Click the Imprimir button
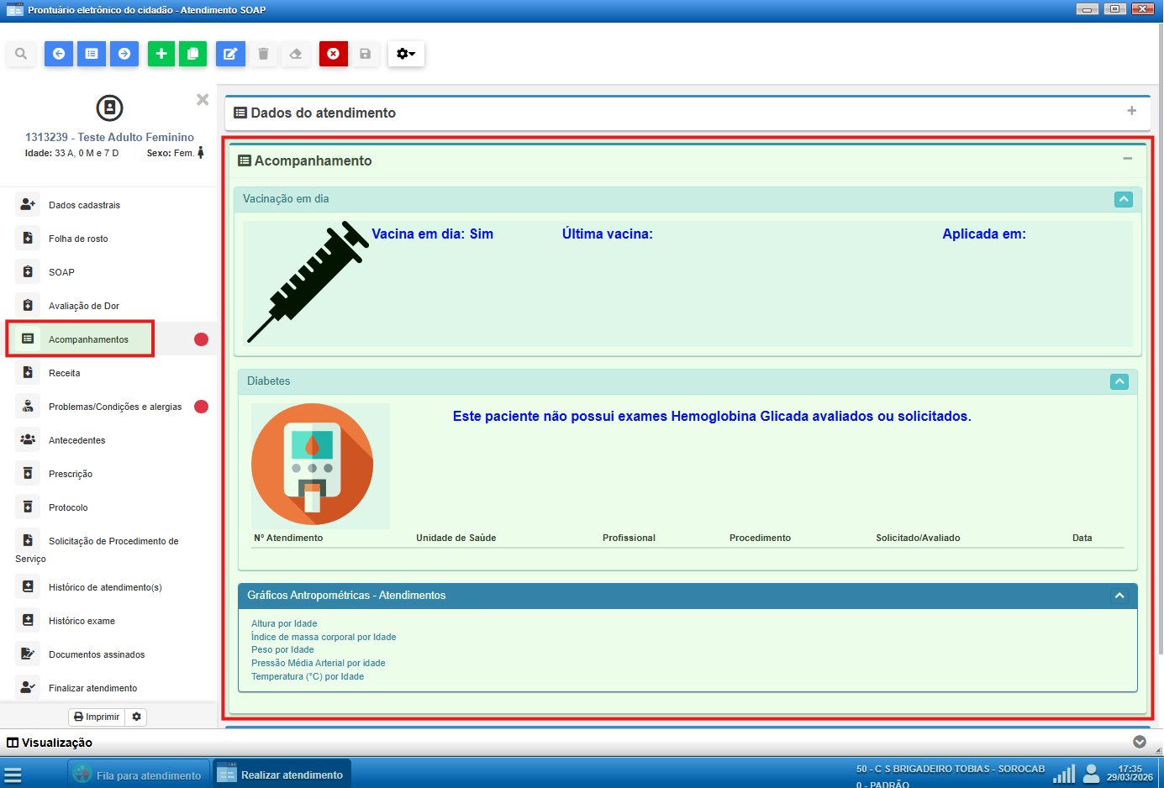This screenshot has height=788, width=1164. click(97, 717)
